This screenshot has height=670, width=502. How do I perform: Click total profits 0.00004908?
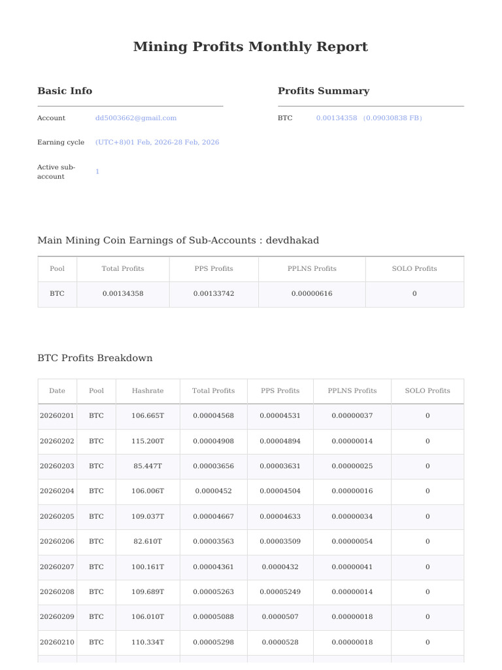click(x=214, y=442)
